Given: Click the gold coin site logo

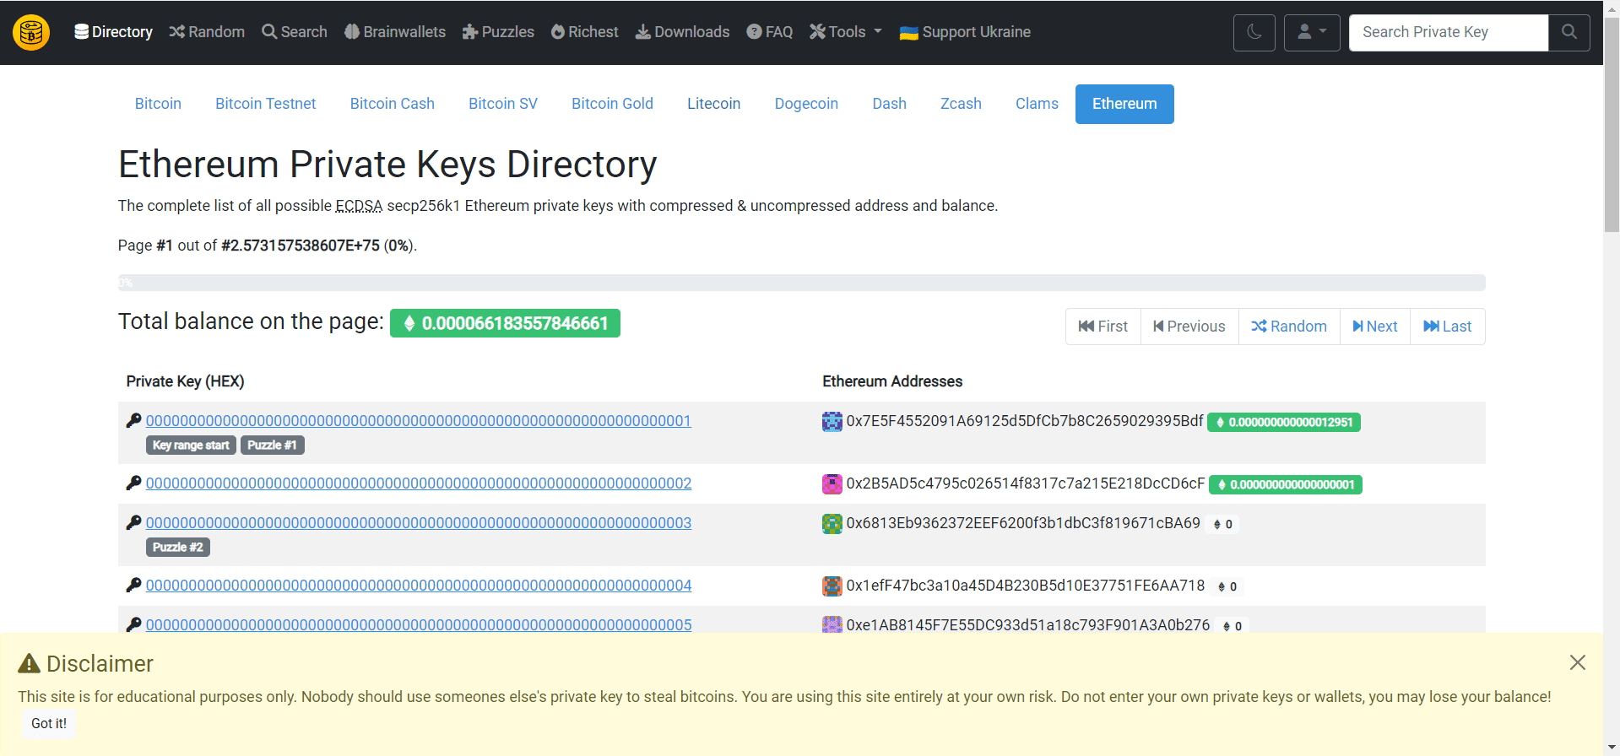Looking at the screenshot, I should coord(31,33).
